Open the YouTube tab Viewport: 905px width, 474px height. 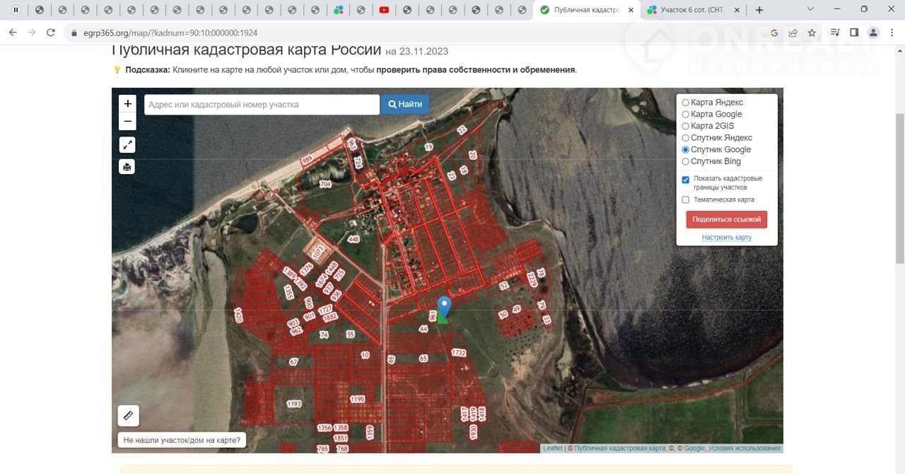click(x=383, y=10)
